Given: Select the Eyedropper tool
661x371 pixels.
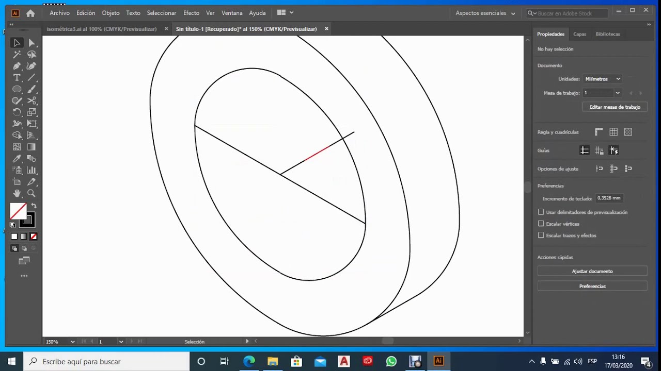Looking at the screenshot, I should tap(17, 159).
